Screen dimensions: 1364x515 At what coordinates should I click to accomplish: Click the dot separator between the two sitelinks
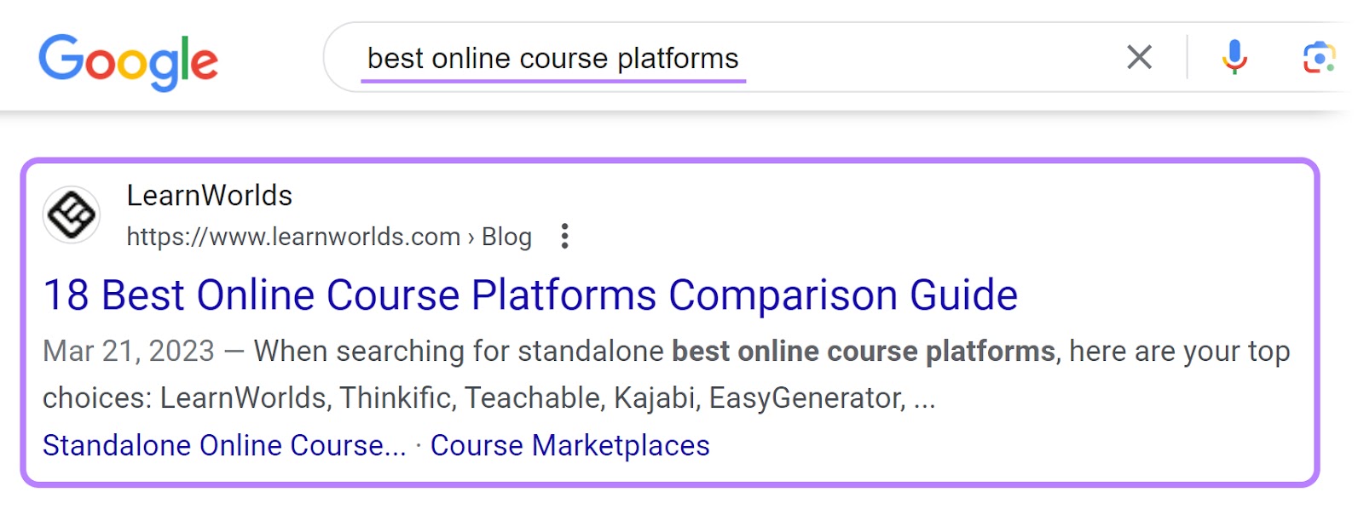click(x=419, y=444)
